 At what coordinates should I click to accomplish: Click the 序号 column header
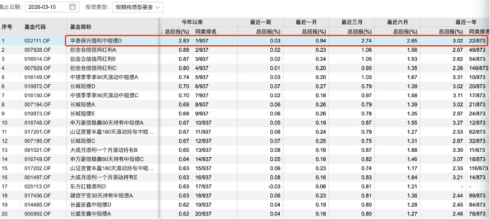click(x=7, y=27)
